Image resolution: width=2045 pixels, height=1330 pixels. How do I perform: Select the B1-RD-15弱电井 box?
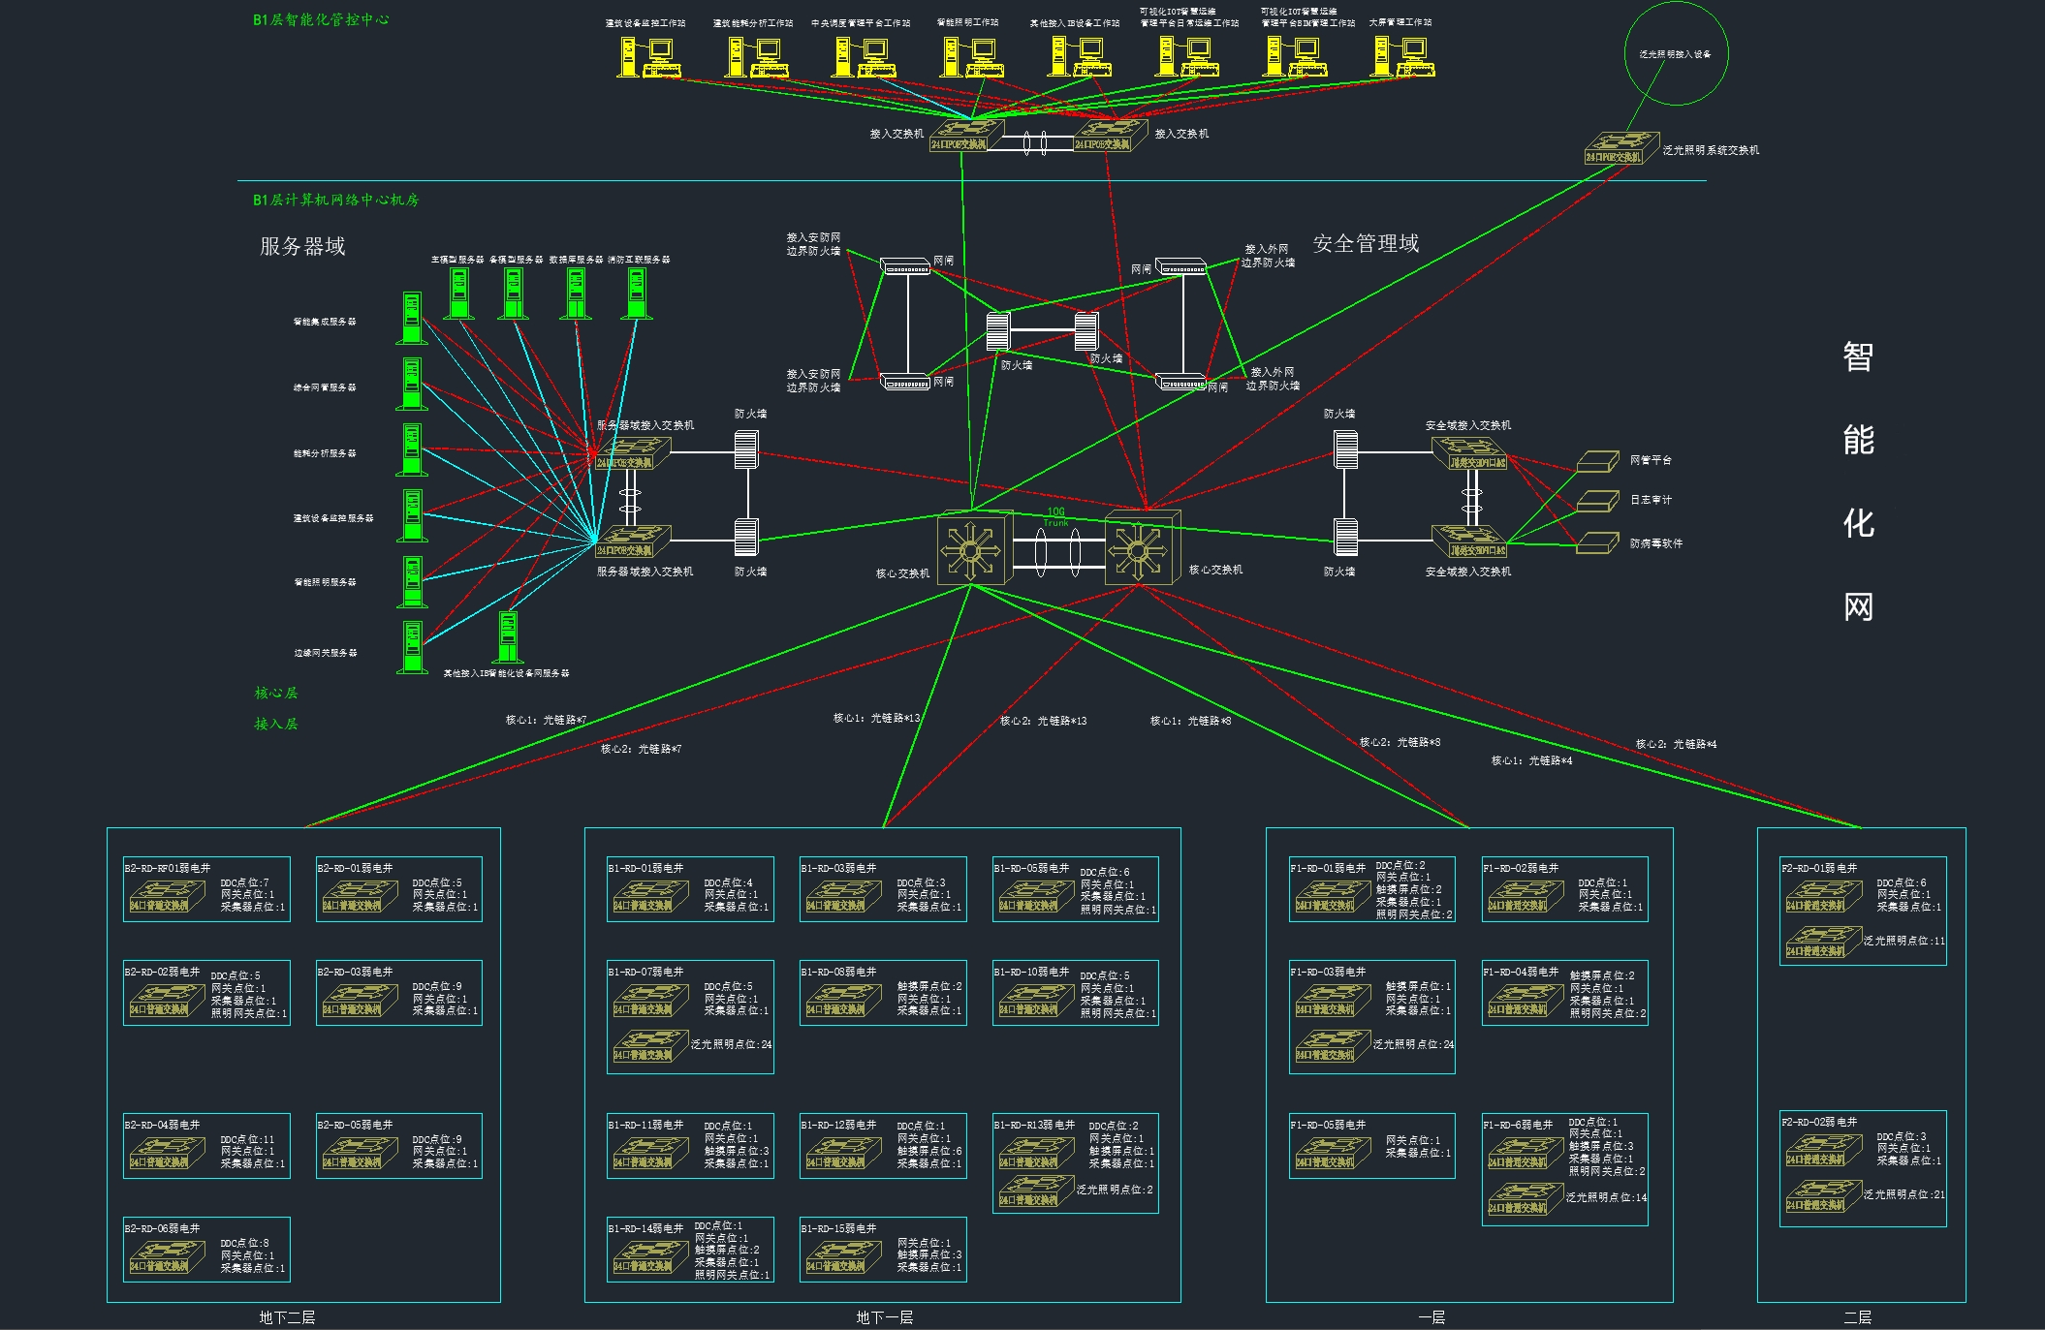click(x=882, y=1250)
